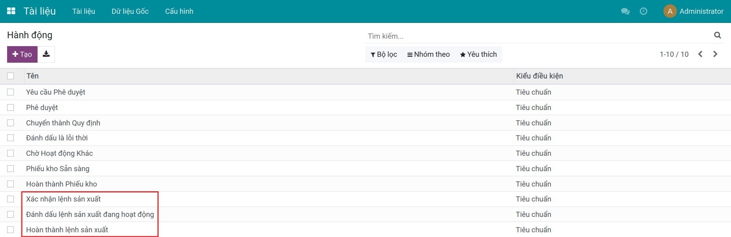This screenshot has height=237, width=731.
Task: Open the Nhóm theo dropdown
Action: pyautogui.click(x=428, y=54)
